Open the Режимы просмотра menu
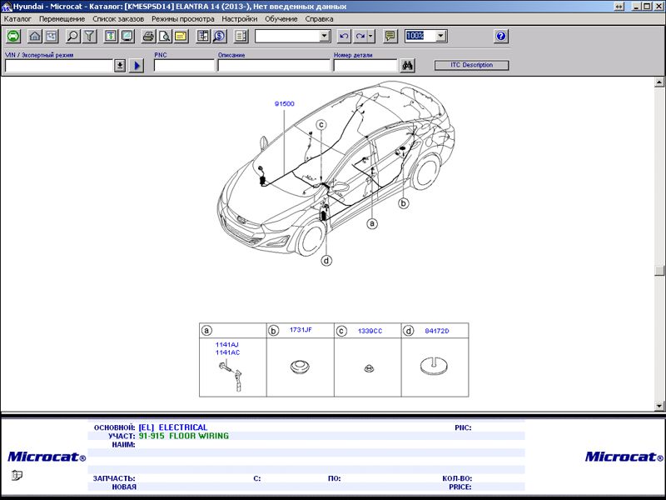 pyautogui.click(x=183, y=19)
